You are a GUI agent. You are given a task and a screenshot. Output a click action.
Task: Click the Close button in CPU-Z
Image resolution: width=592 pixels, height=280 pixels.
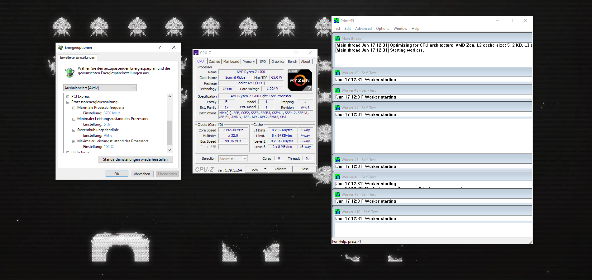[304, 169]
